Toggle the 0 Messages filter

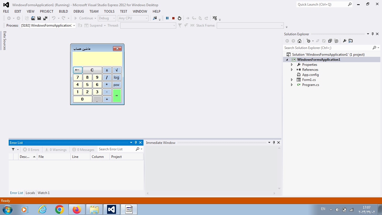tap(83, 149)
